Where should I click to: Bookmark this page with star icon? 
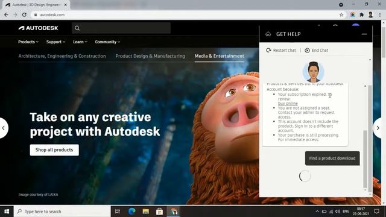click(341, 14)
